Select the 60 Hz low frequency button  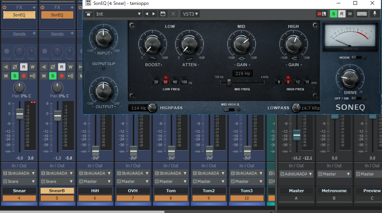tap(175, 82)
